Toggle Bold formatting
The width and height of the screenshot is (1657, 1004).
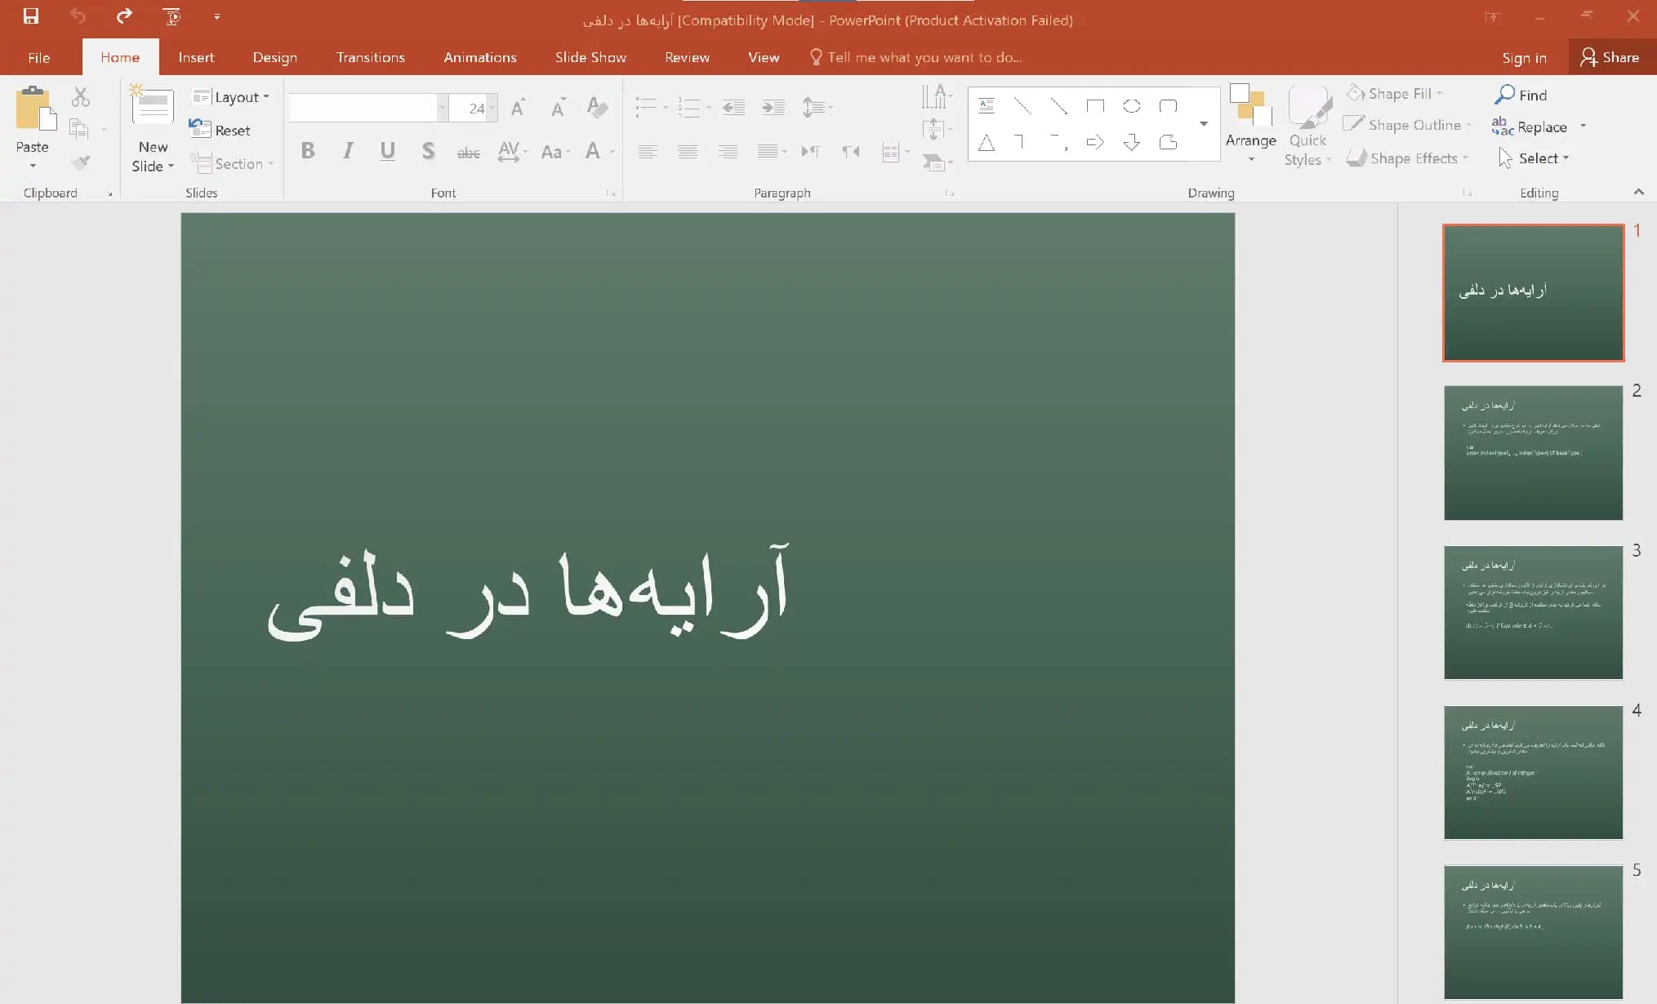pyautogui.click(x=308, y=150)
